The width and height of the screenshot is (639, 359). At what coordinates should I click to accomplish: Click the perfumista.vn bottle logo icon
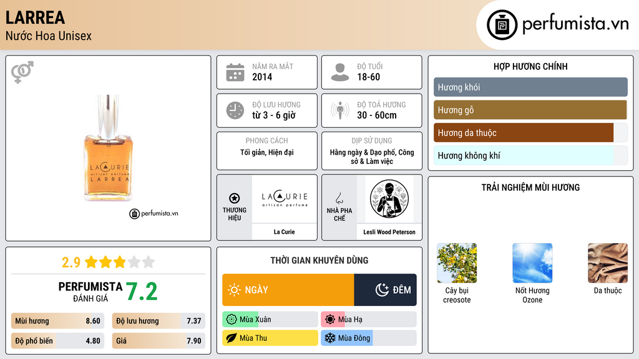[502, 25]
